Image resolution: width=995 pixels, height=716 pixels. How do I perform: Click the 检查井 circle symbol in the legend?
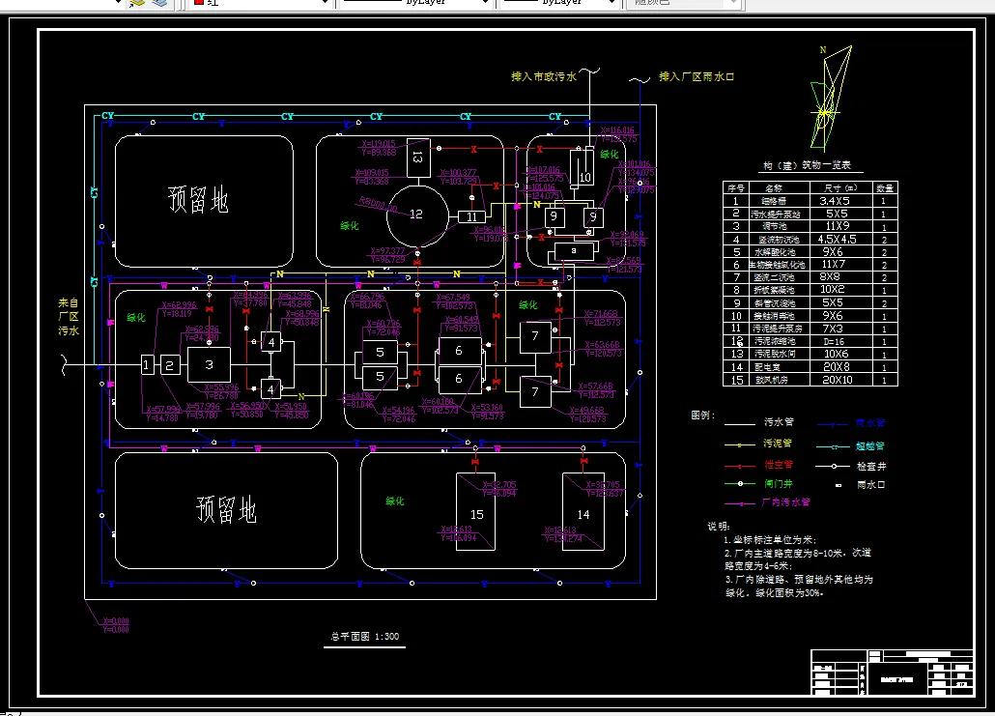point(834,467)
